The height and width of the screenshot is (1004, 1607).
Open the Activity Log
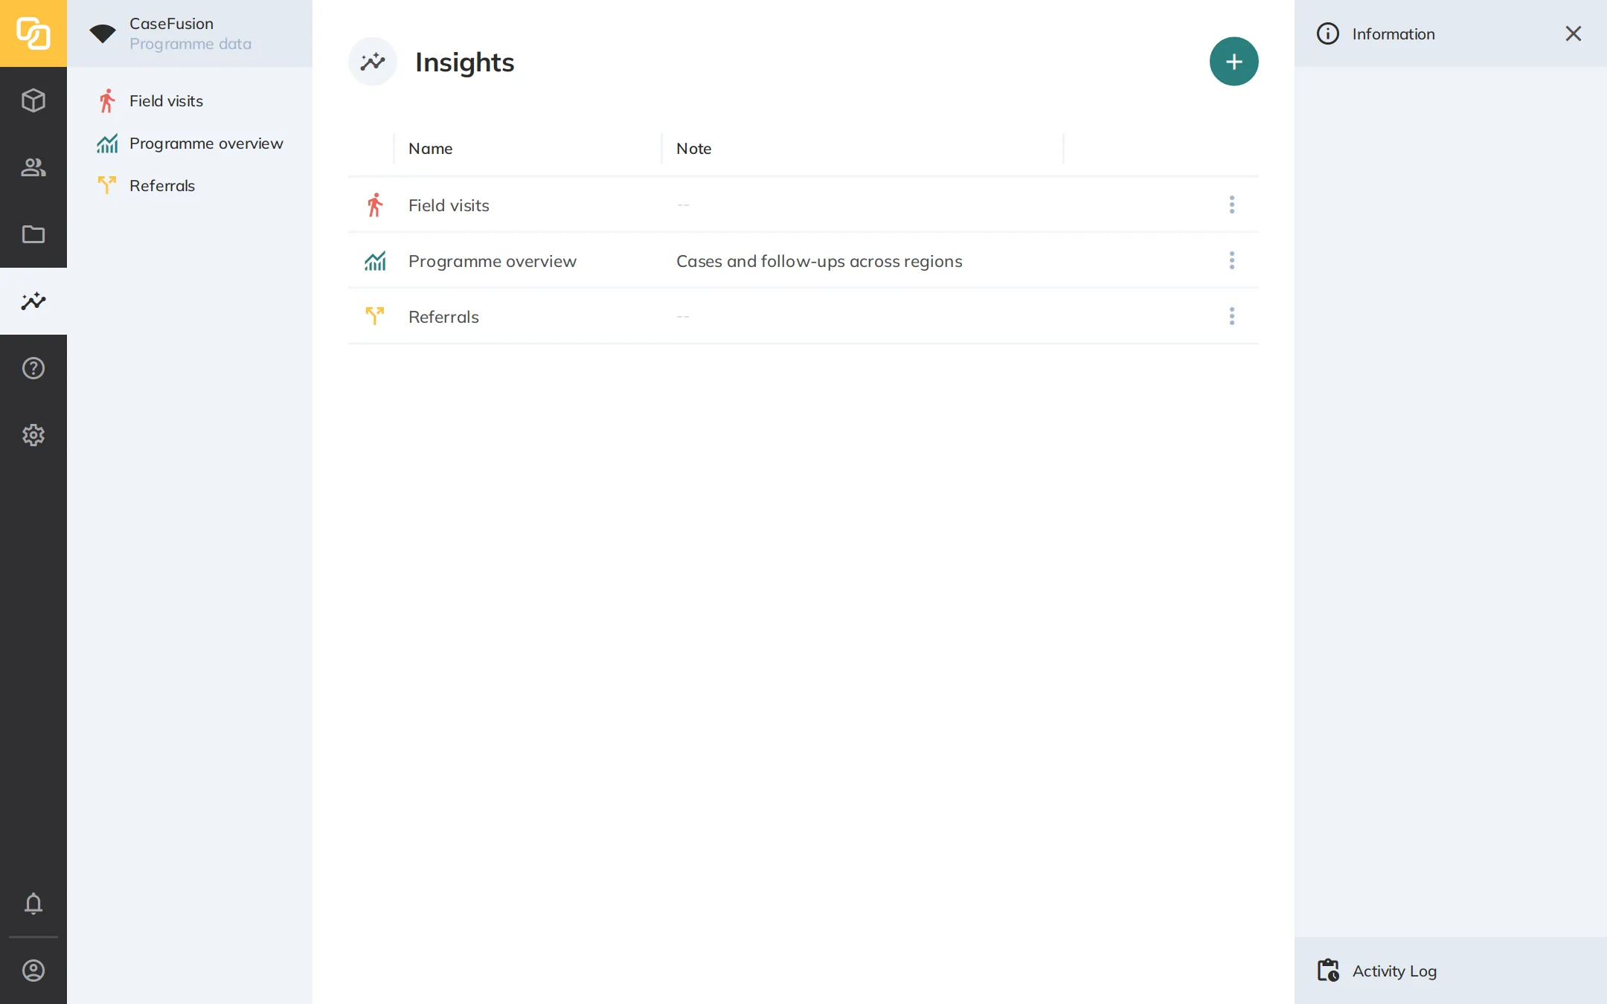pyautogui.click(x=1451, y=971)
